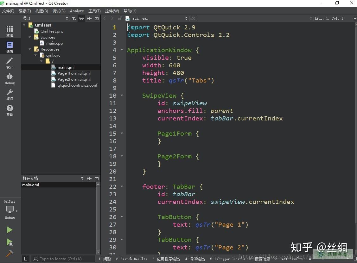Open the 欢迎 (Welcome) mode in left sidebar
Image resolution: width=357 pixels, height=263 pixels.
click(10, 30)
